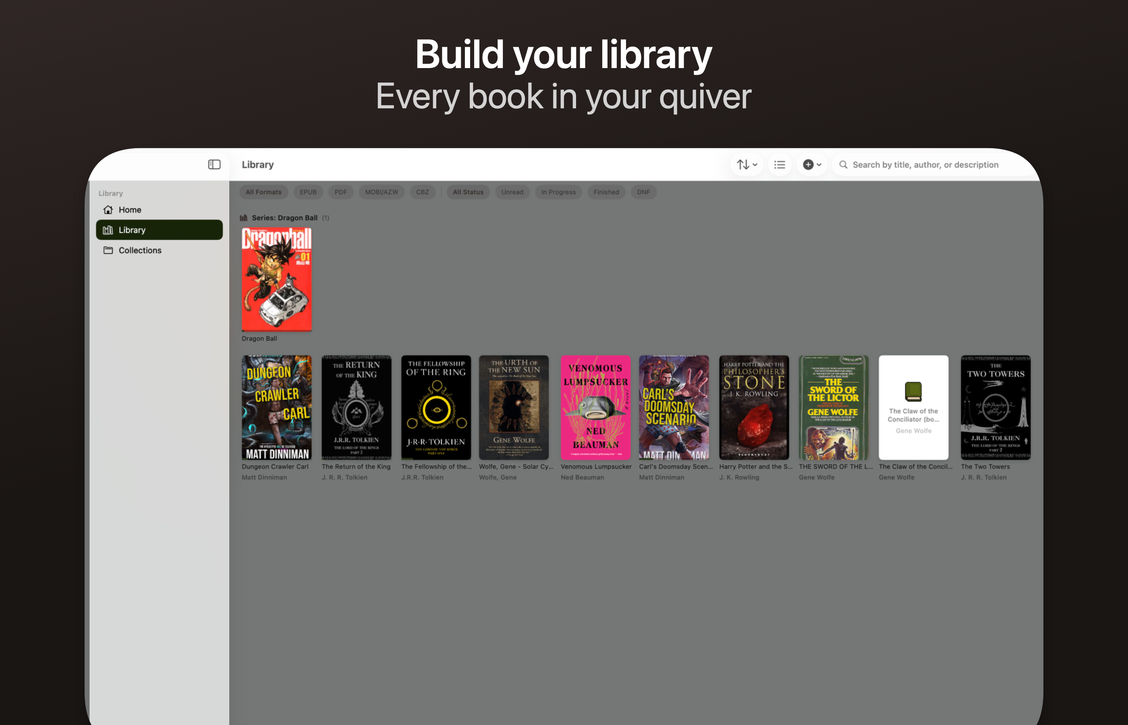
Task: Click the Library books icon in sidebar
Action: (x=108, y=230)
